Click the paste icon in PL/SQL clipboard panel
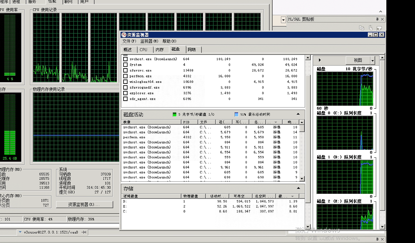Screen dimensions: 415x243 pos(371,28)
